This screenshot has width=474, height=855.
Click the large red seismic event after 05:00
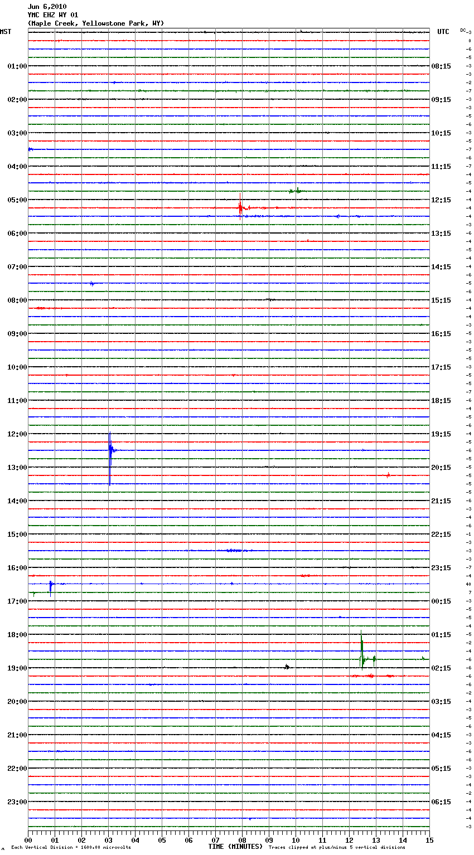click(241, 207)
